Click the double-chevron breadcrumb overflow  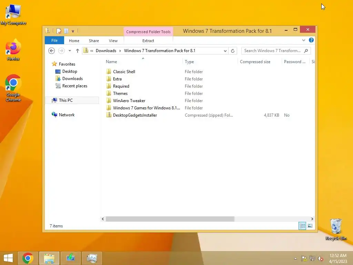(x=92, y=51)
